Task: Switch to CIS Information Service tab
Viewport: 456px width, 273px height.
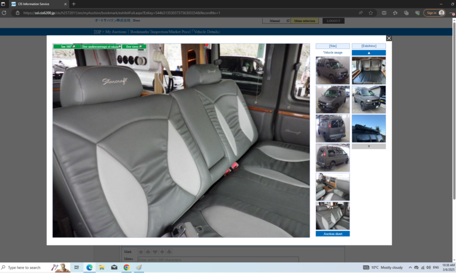Action: tap(39, 4)
